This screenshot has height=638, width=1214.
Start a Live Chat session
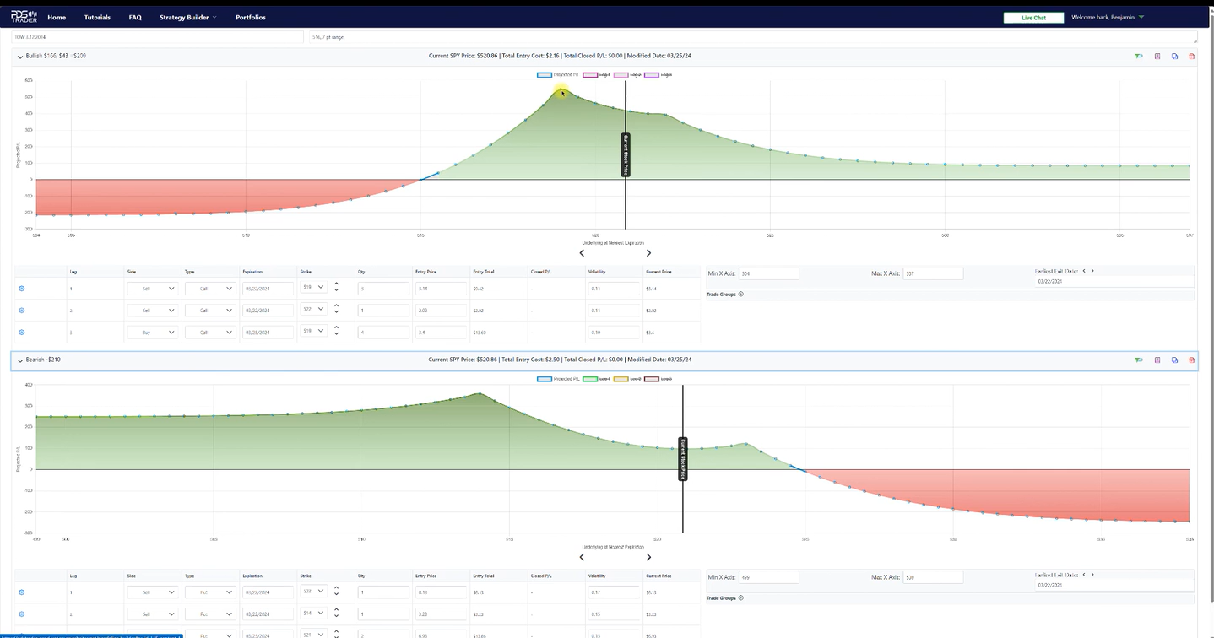(1033, 18)
